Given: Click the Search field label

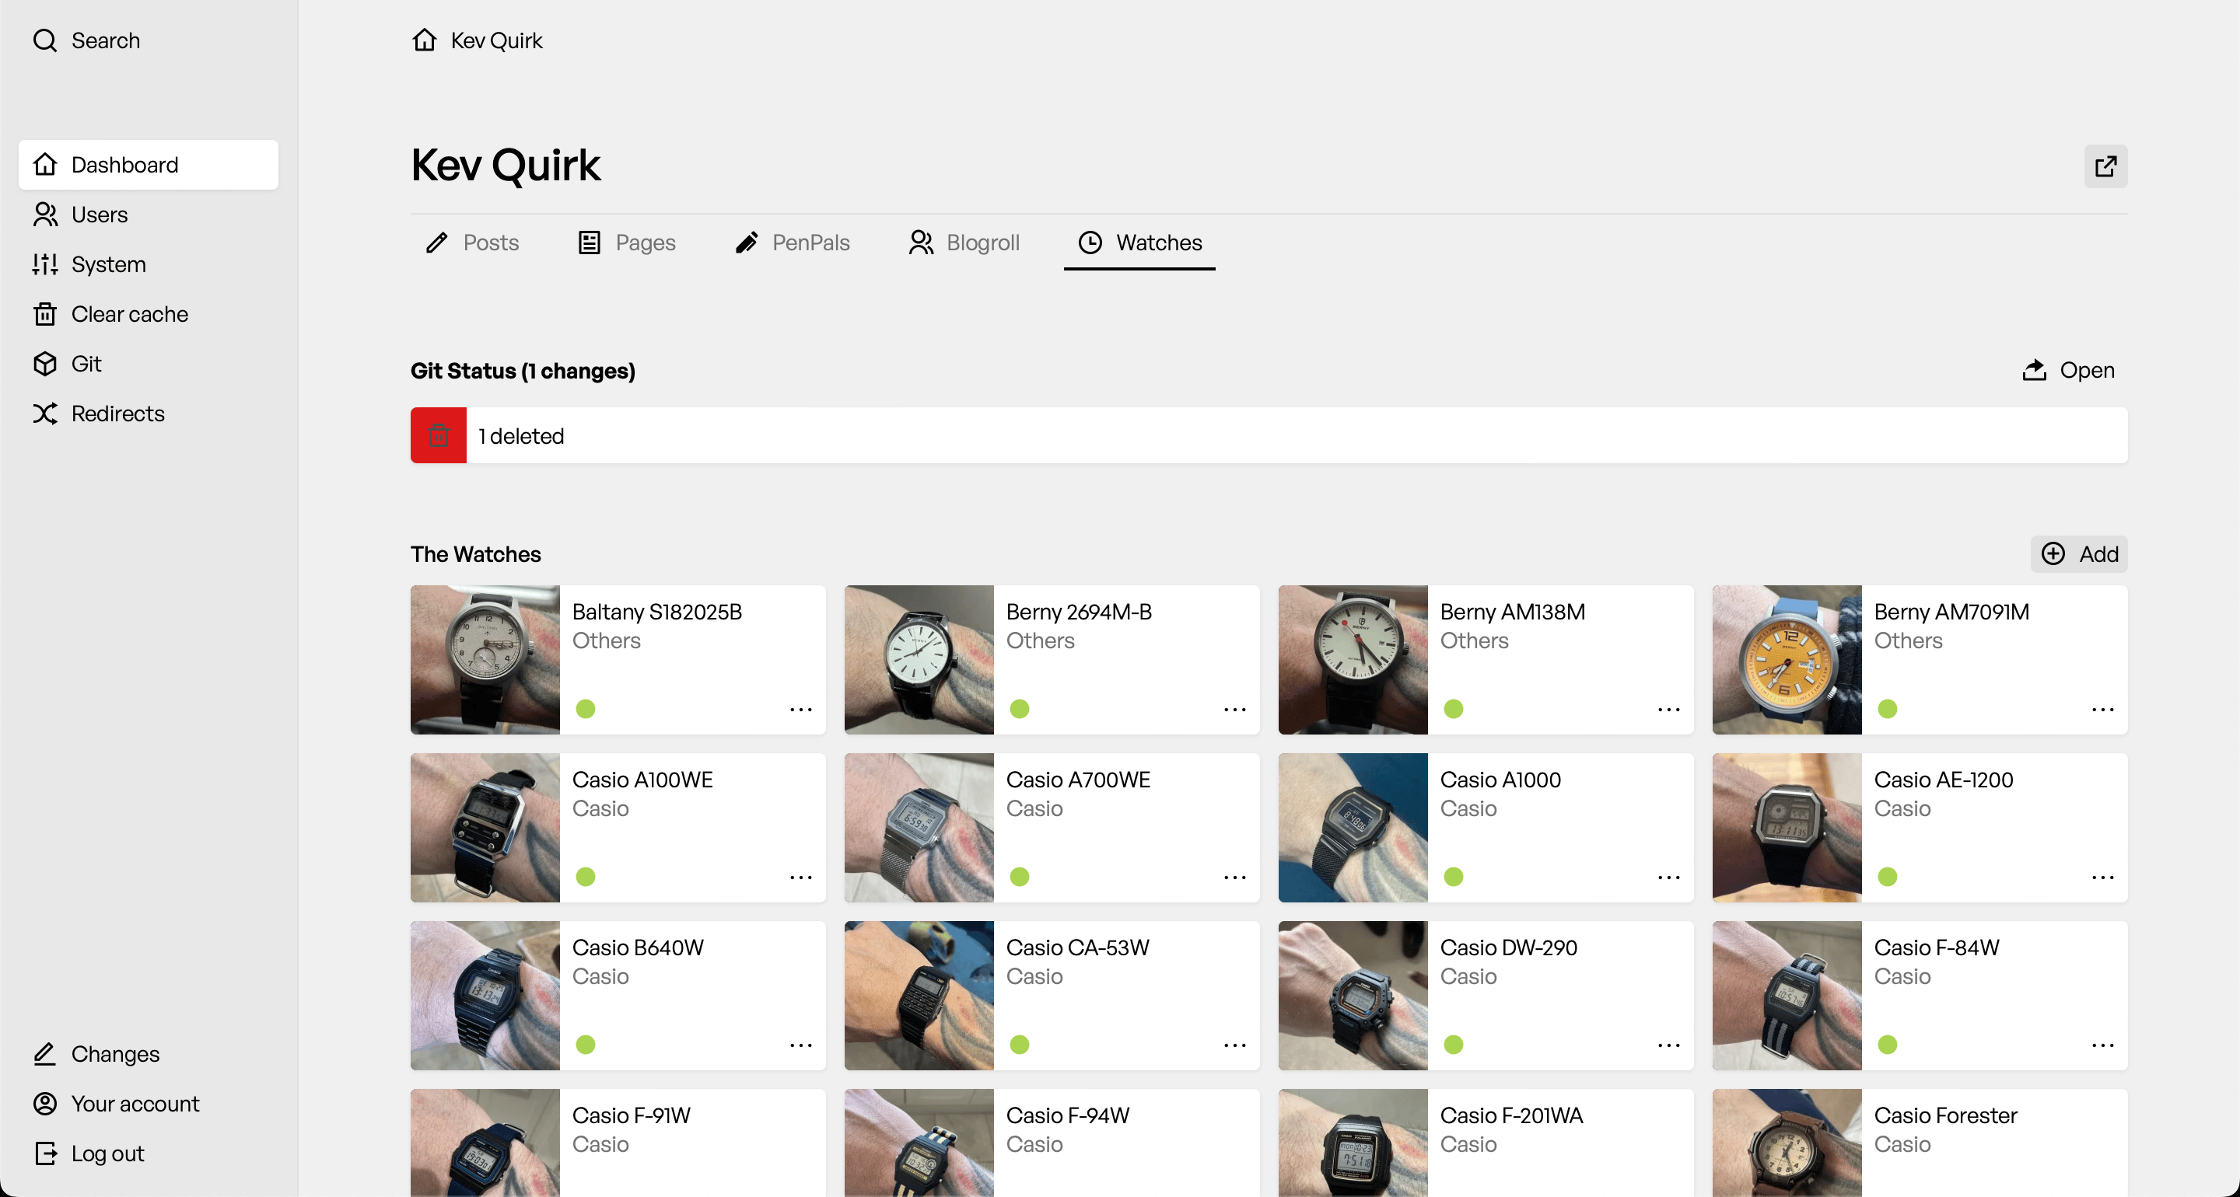Looking at the screenshot, I should click(105, 41).
